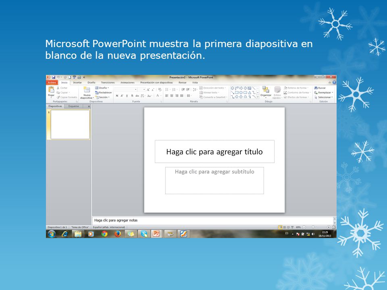Open Internet Explorer from the taskbar
Image resolution: width=387 pixels, height=290 pixels.
(x=64, y=234)
